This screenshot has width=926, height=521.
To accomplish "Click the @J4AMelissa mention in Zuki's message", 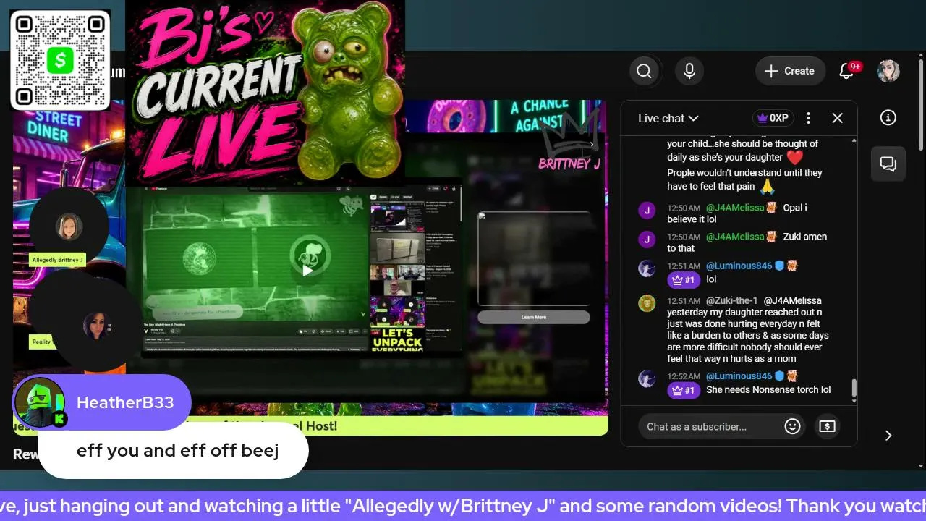I will coord(792,300).
